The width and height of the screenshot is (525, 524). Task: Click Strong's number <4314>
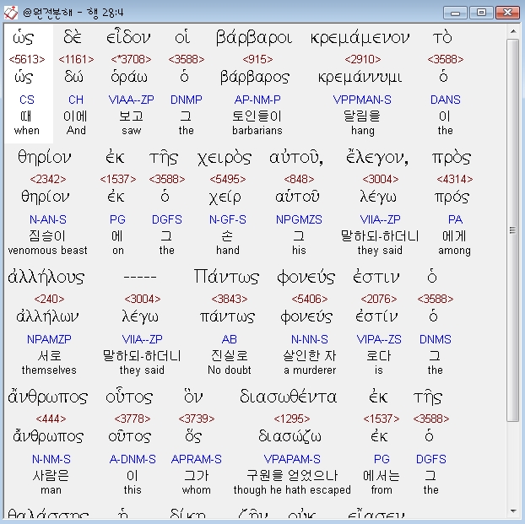tap(455, 180)
